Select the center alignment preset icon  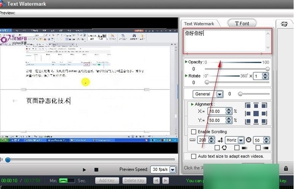(x=256, y=113)
